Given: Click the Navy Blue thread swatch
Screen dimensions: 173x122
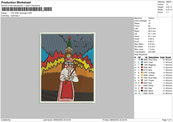Looking at the screenshot, I should [x=142, y=60].
